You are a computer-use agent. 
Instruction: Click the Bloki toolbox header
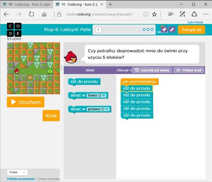[90, 70]
